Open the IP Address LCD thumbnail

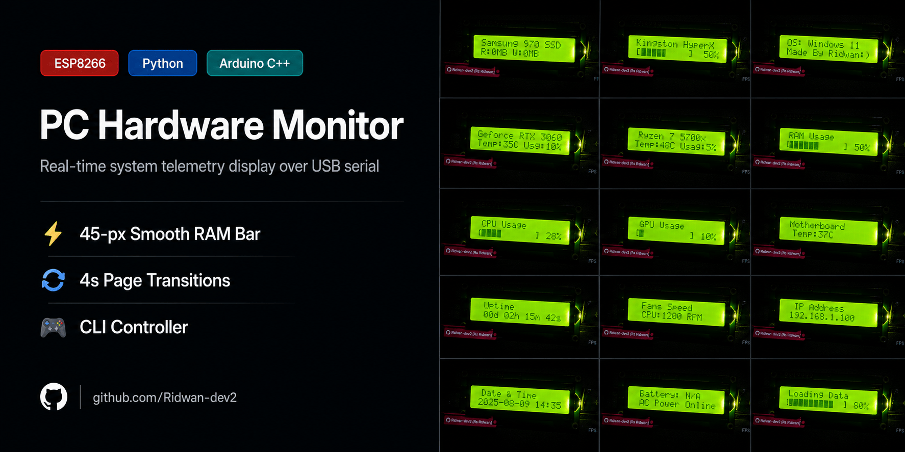(828, 317)
